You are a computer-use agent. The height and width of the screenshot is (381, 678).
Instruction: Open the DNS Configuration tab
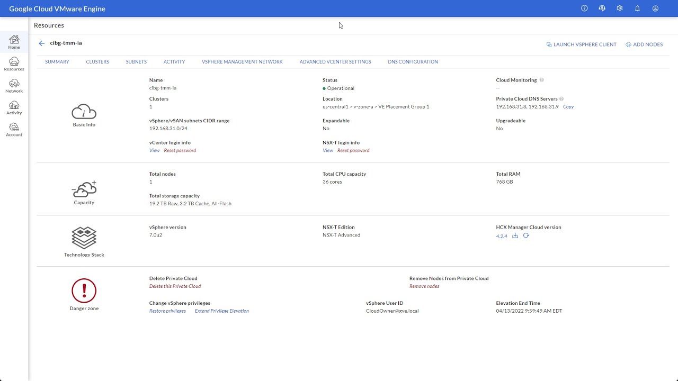pyautogui.click(x=413, y=62)
